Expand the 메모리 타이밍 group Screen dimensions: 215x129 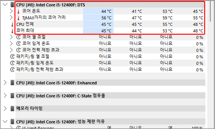[x=5, y=108]
